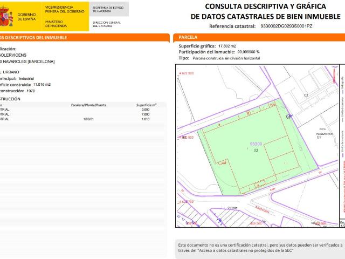Select the value '17.802 m2'
The image size is (345, 259).
(x=227, y=46)
